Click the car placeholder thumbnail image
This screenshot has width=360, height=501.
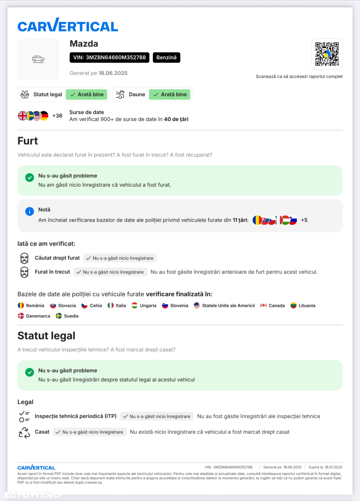[x=38, y=59]
